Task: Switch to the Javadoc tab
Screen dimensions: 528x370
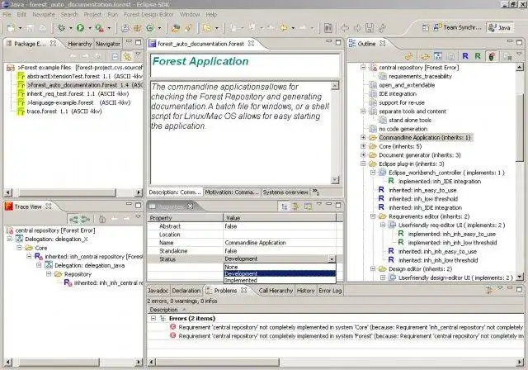Action: click(x=158, y=290)
